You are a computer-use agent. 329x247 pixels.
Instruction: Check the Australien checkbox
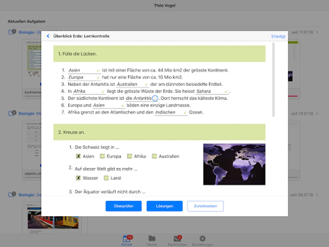point(154,156)
